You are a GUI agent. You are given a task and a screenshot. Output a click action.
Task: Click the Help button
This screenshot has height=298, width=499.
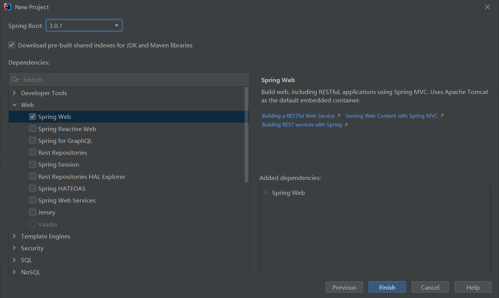473,287
